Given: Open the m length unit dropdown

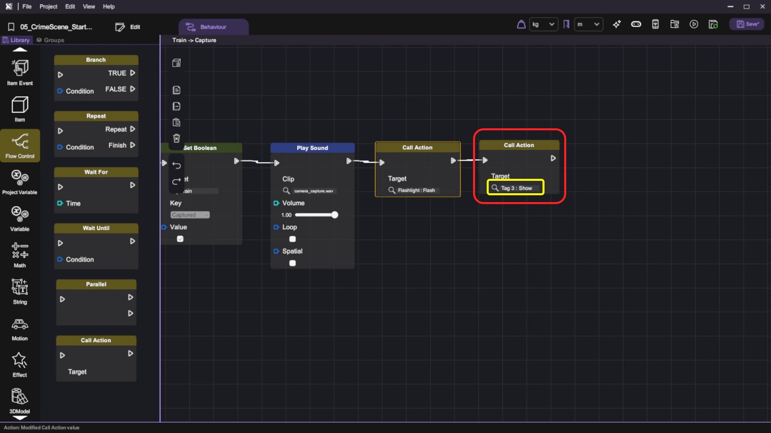Looking at the screenshot, I should point(588,24).
